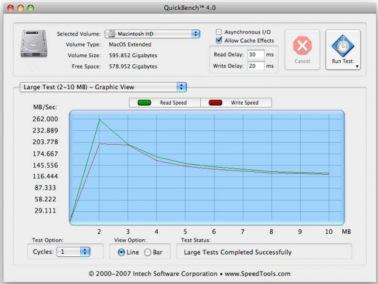Click the red close window button
Viewport: 378px width, 284px height.
[x=11, y=8]
